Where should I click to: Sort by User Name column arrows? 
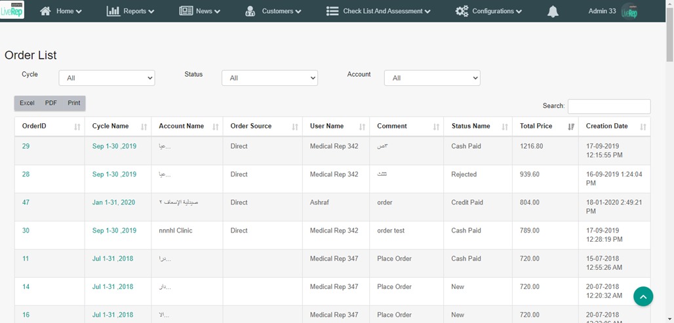tap(362, 126)
